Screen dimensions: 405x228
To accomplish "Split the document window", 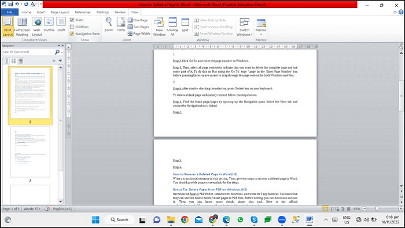I will 185,25.
